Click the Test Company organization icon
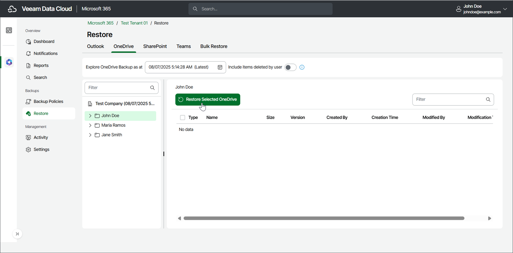This screenshot has width=513, height=253. coord(90,104)
